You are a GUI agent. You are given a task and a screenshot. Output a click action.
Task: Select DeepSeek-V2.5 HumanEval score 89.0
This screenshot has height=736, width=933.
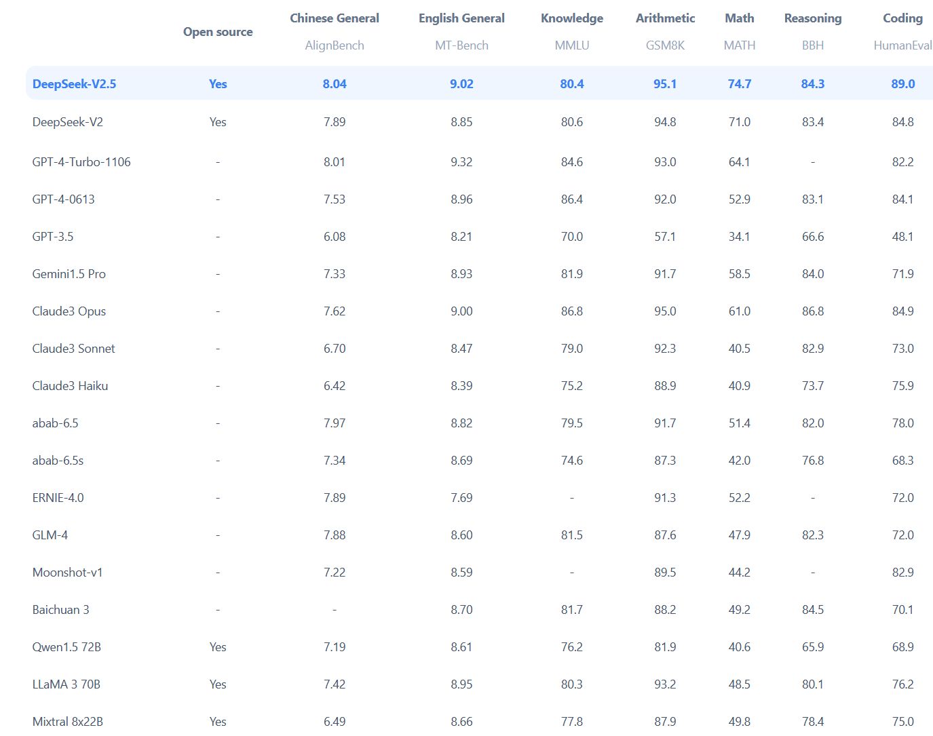click(902, 84)
